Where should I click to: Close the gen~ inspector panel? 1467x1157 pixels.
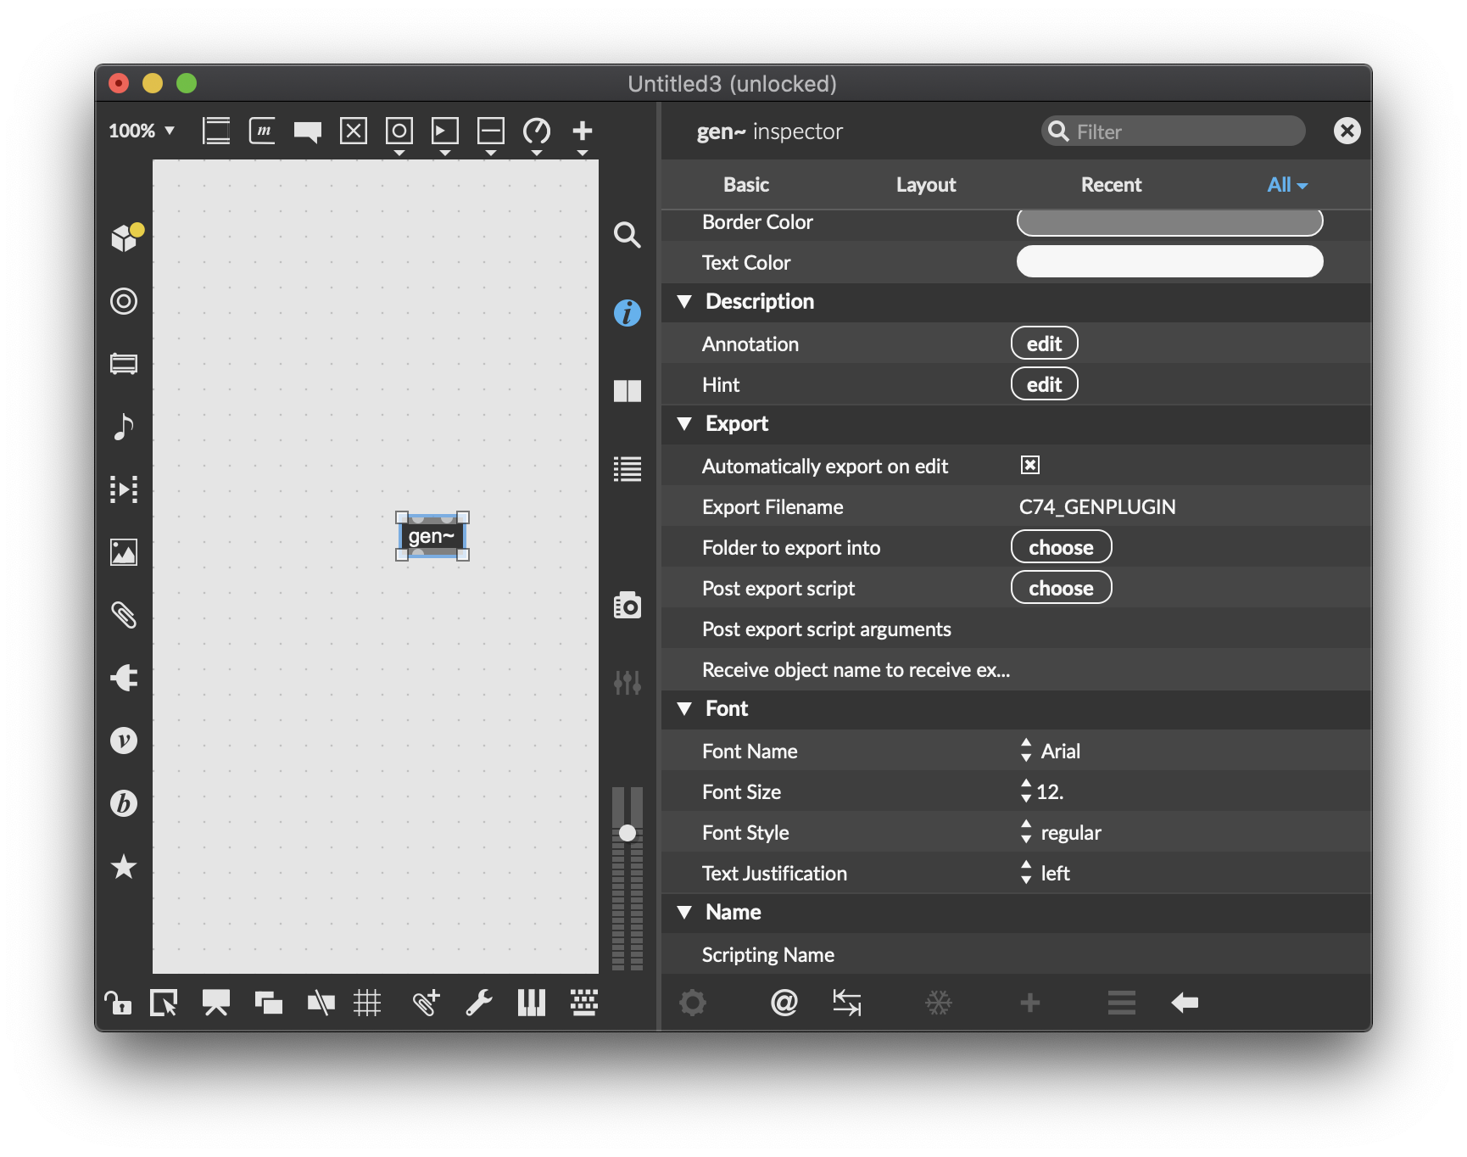[x=1347, y=131]
